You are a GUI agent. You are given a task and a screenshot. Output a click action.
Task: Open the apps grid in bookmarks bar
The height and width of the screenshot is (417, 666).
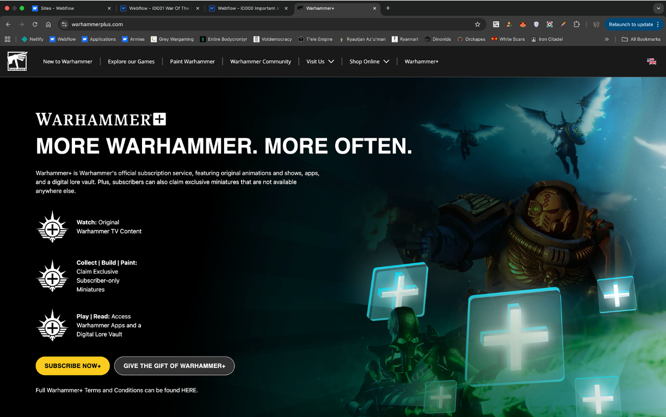click(8, 39)
